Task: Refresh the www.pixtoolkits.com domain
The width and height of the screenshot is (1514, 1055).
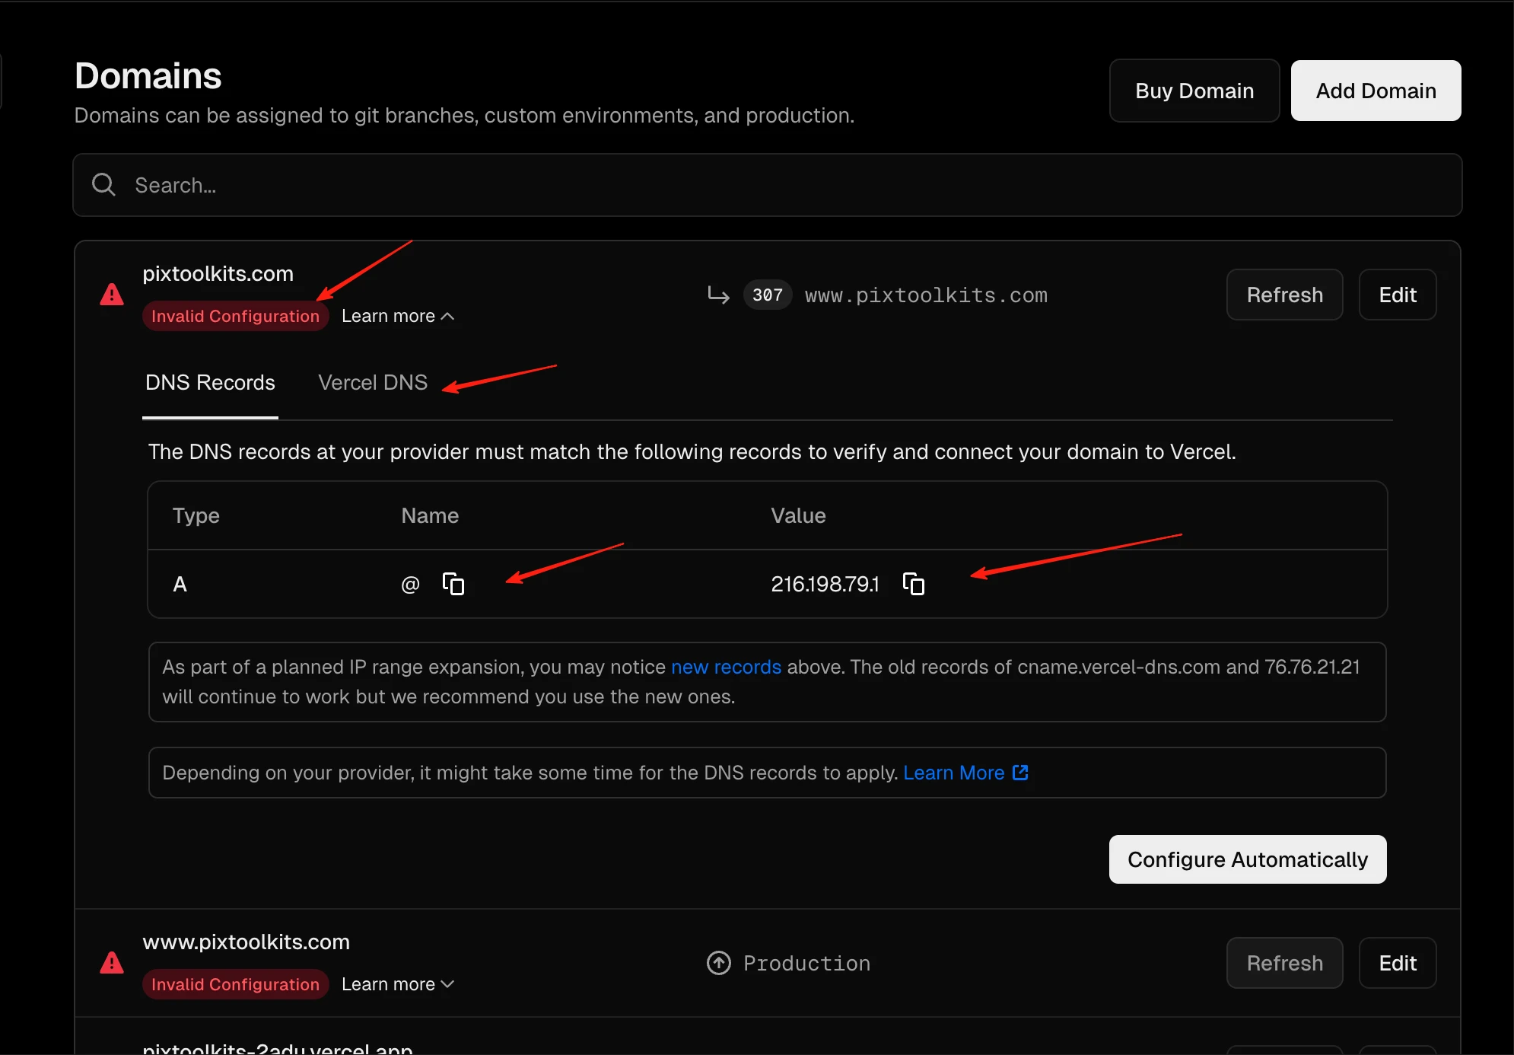Action: pos(1284,963)
